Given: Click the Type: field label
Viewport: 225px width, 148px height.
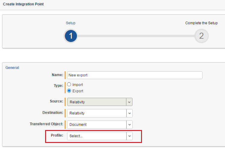Looking at the screenshot, I should [58, 86].
